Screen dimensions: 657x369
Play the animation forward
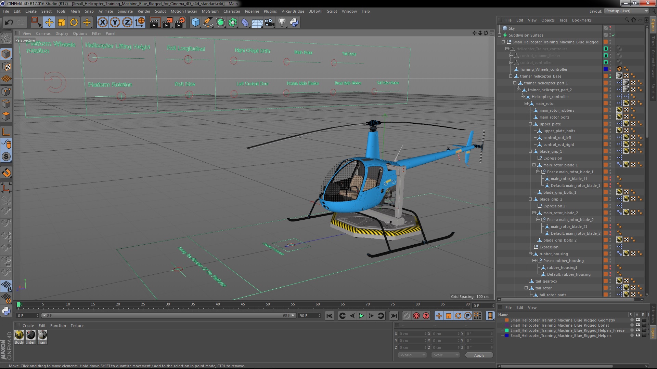click(x=361, y=316)
